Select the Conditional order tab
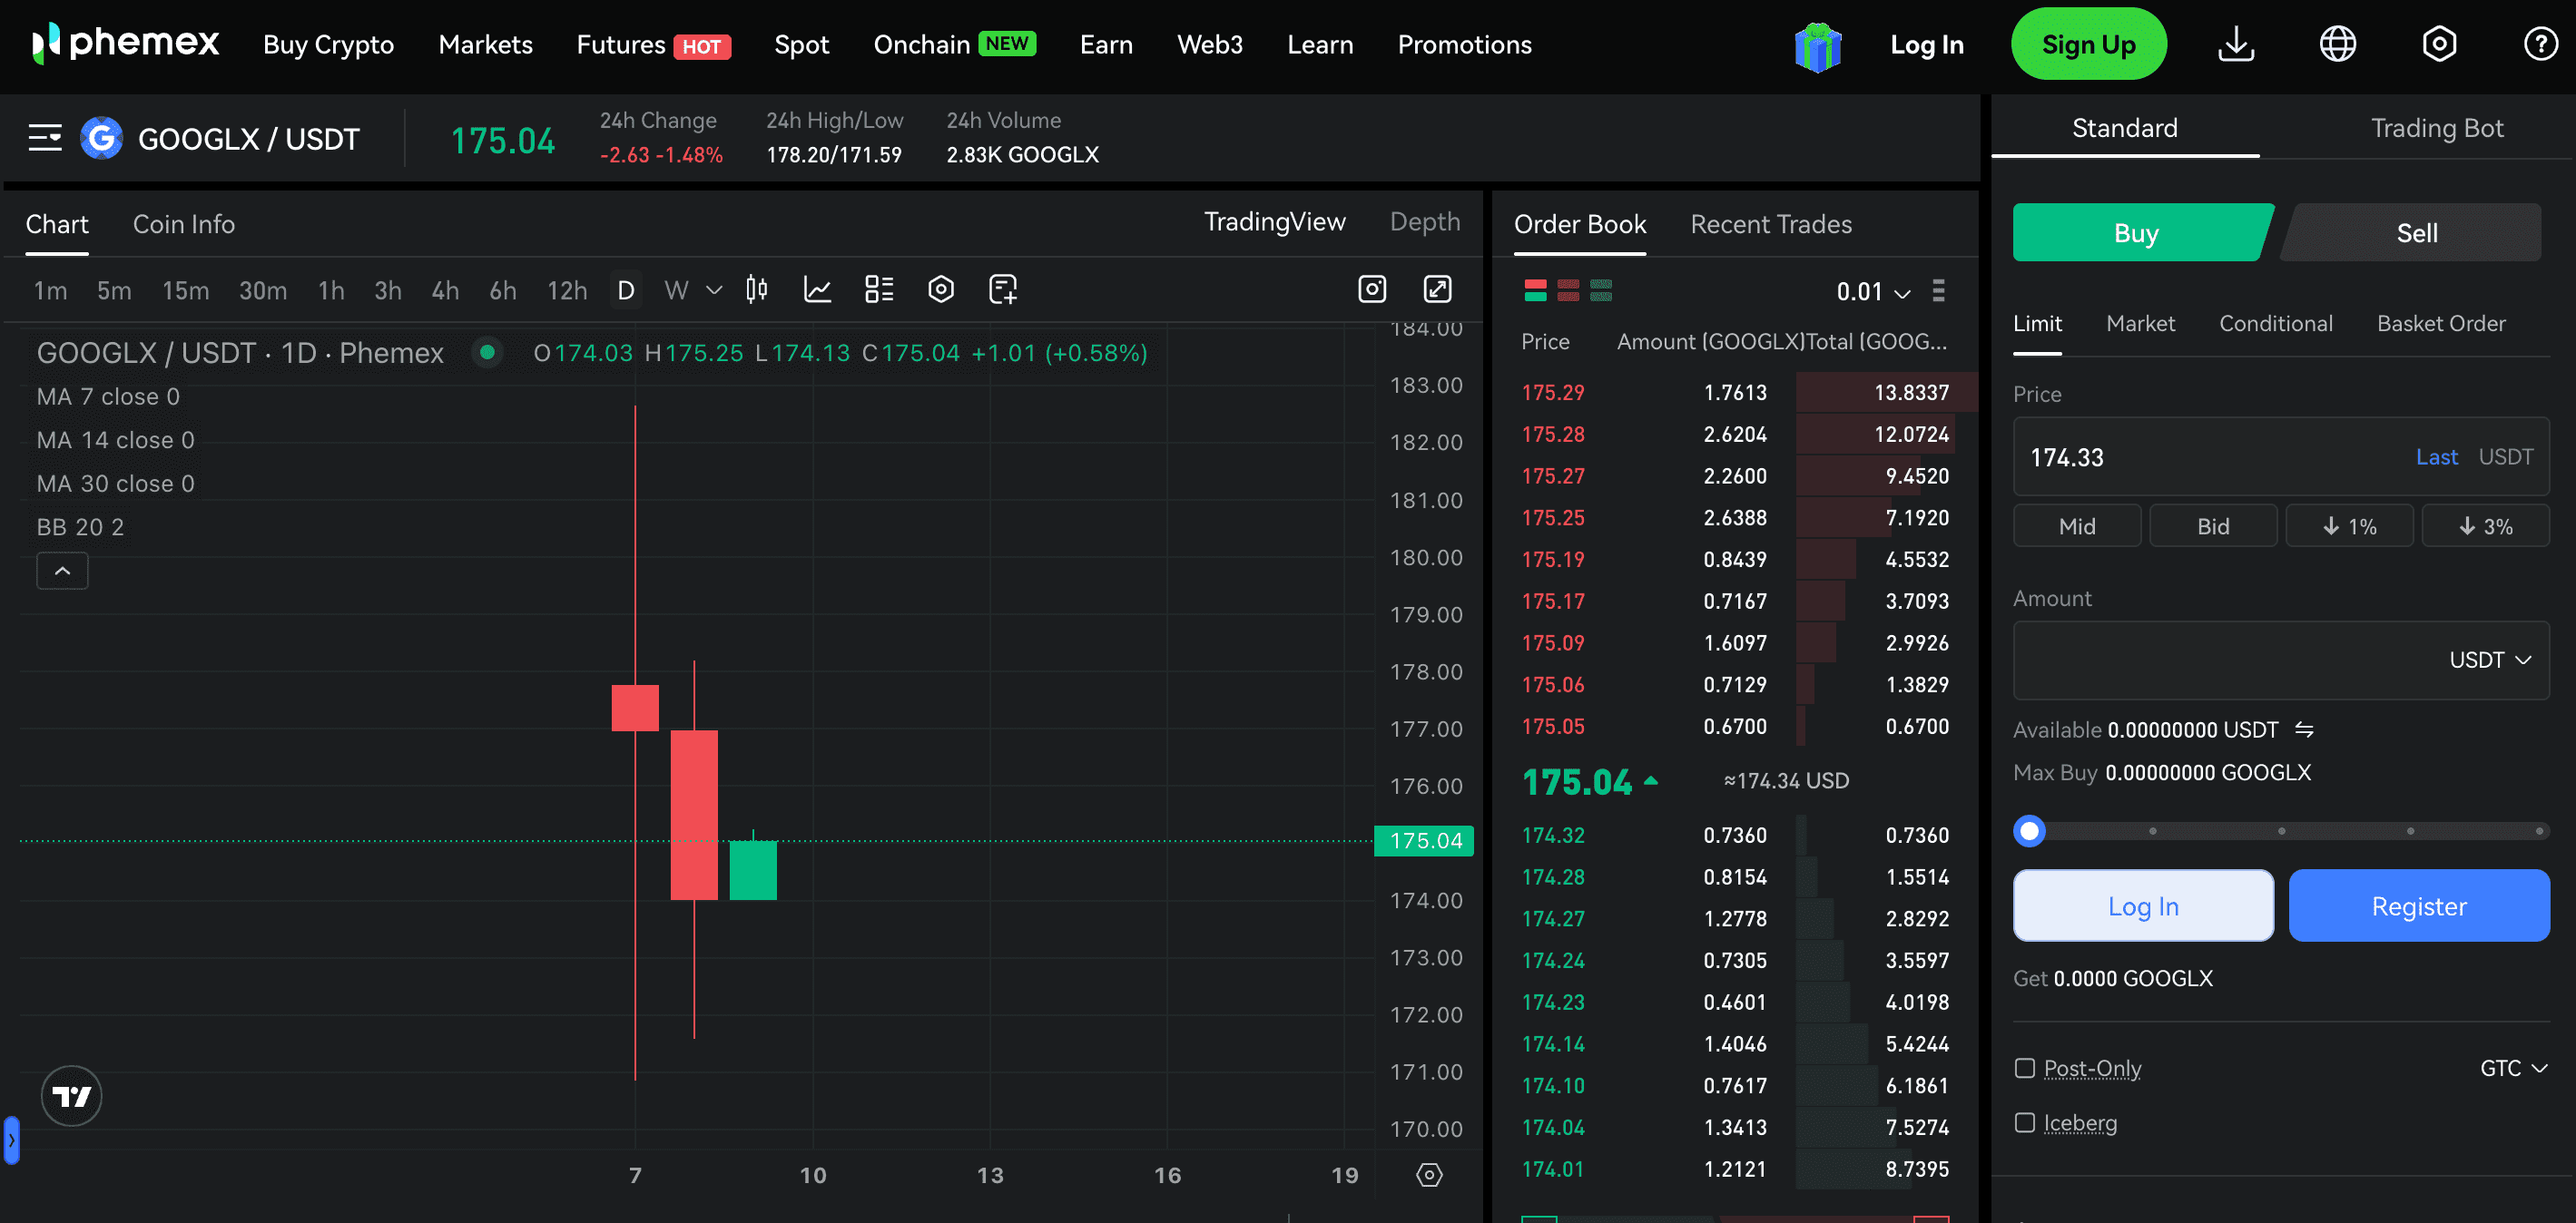The image size is (2576, 1223). (2275, 324)
